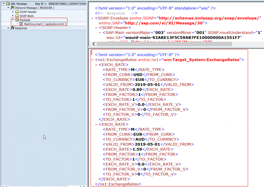Collapse the second EXCH_RATE element
The image size is (264, 187).
(96, 124)
